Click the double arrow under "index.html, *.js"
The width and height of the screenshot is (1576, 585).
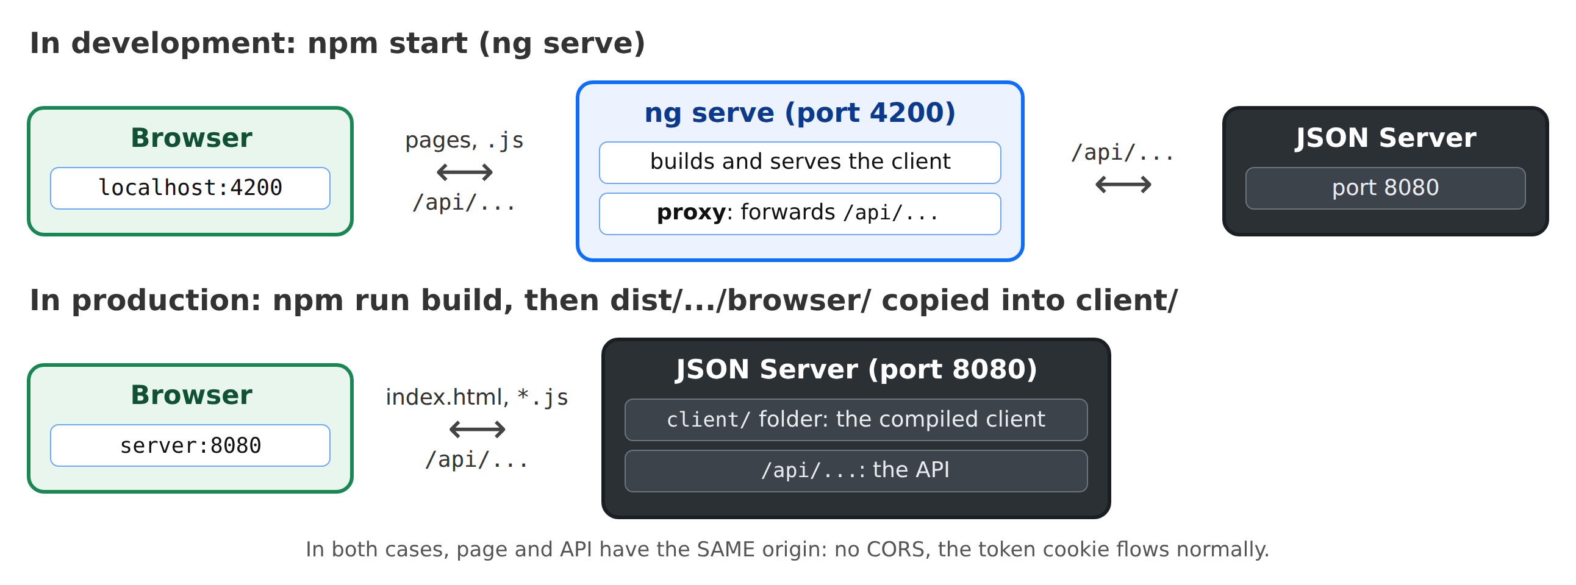click(477, 430)
